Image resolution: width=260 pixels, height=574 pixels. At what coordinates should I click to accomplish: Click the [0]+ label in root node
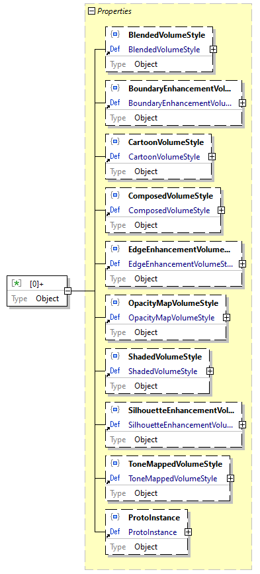pos(37,284)
